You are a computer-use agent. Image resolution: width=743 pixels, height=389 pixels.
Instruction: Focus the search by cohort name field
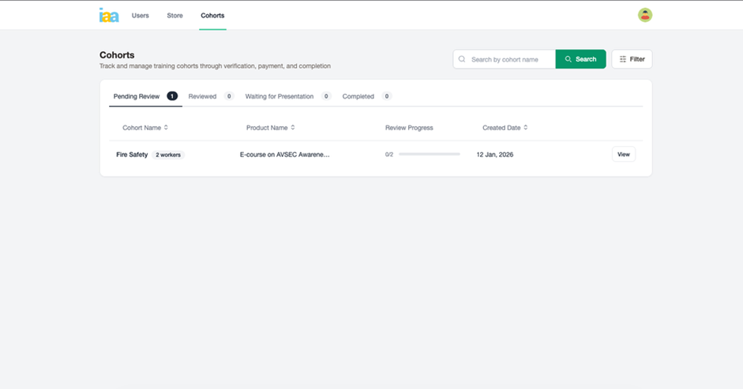click(509, 59)
